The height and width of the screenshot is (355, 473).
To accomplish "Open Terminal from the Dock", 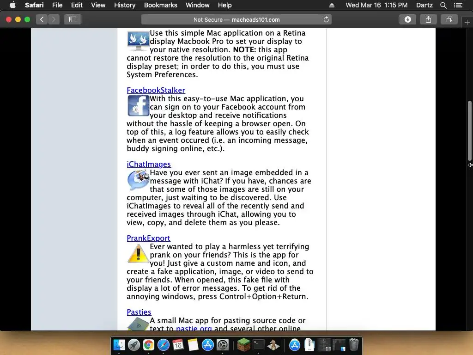I will click(x=258, y=345).
